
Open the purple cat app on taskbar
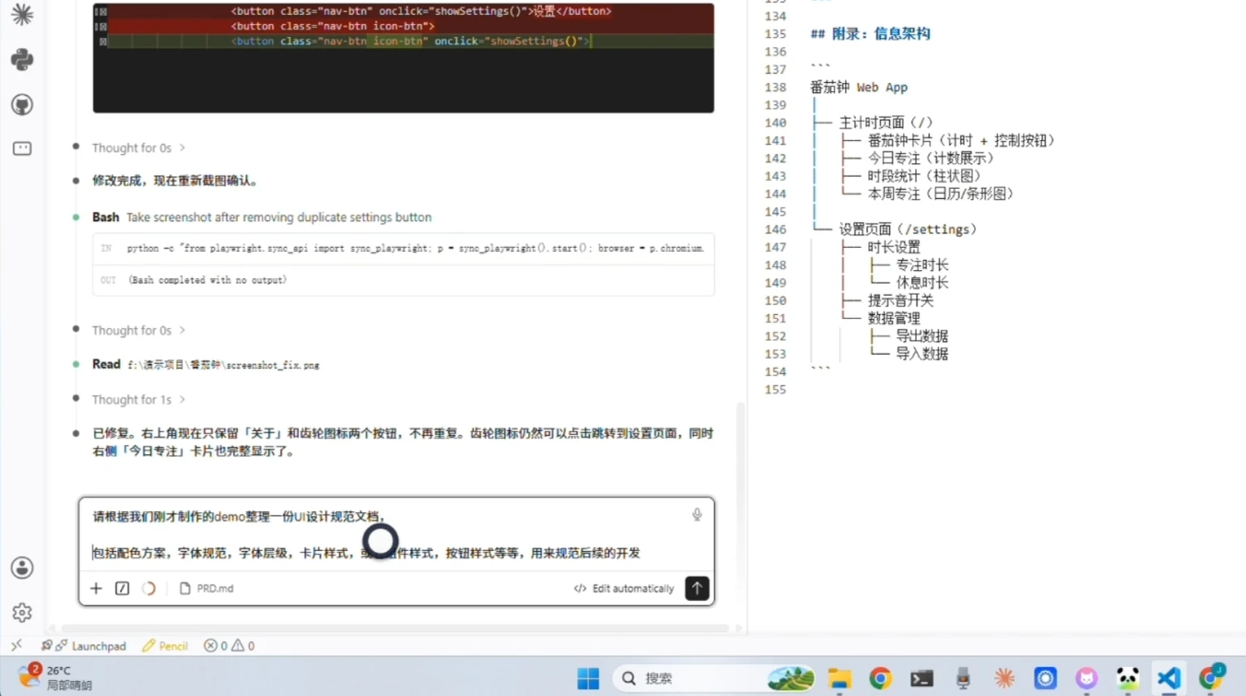(1087, 679)
